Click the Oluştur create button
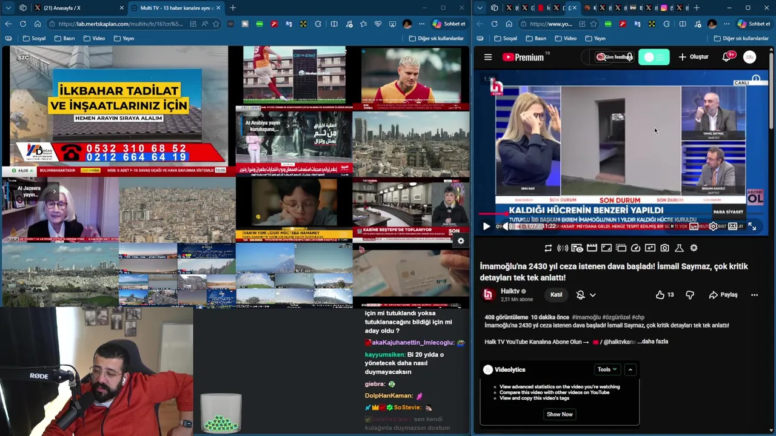 (694, 57)
